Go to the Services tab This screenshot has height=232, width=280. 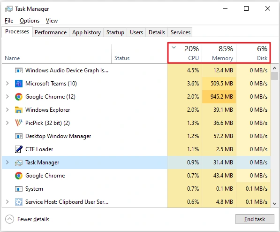[181, 32]
